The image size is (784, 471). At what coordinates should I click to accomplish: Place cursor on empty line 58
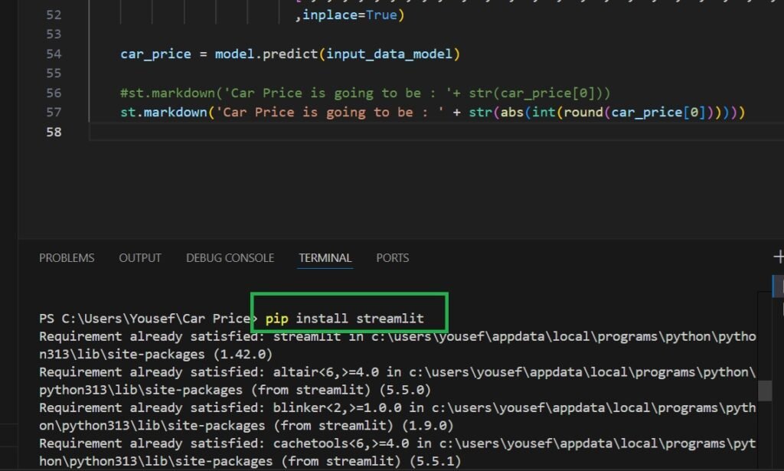point(306,132)
